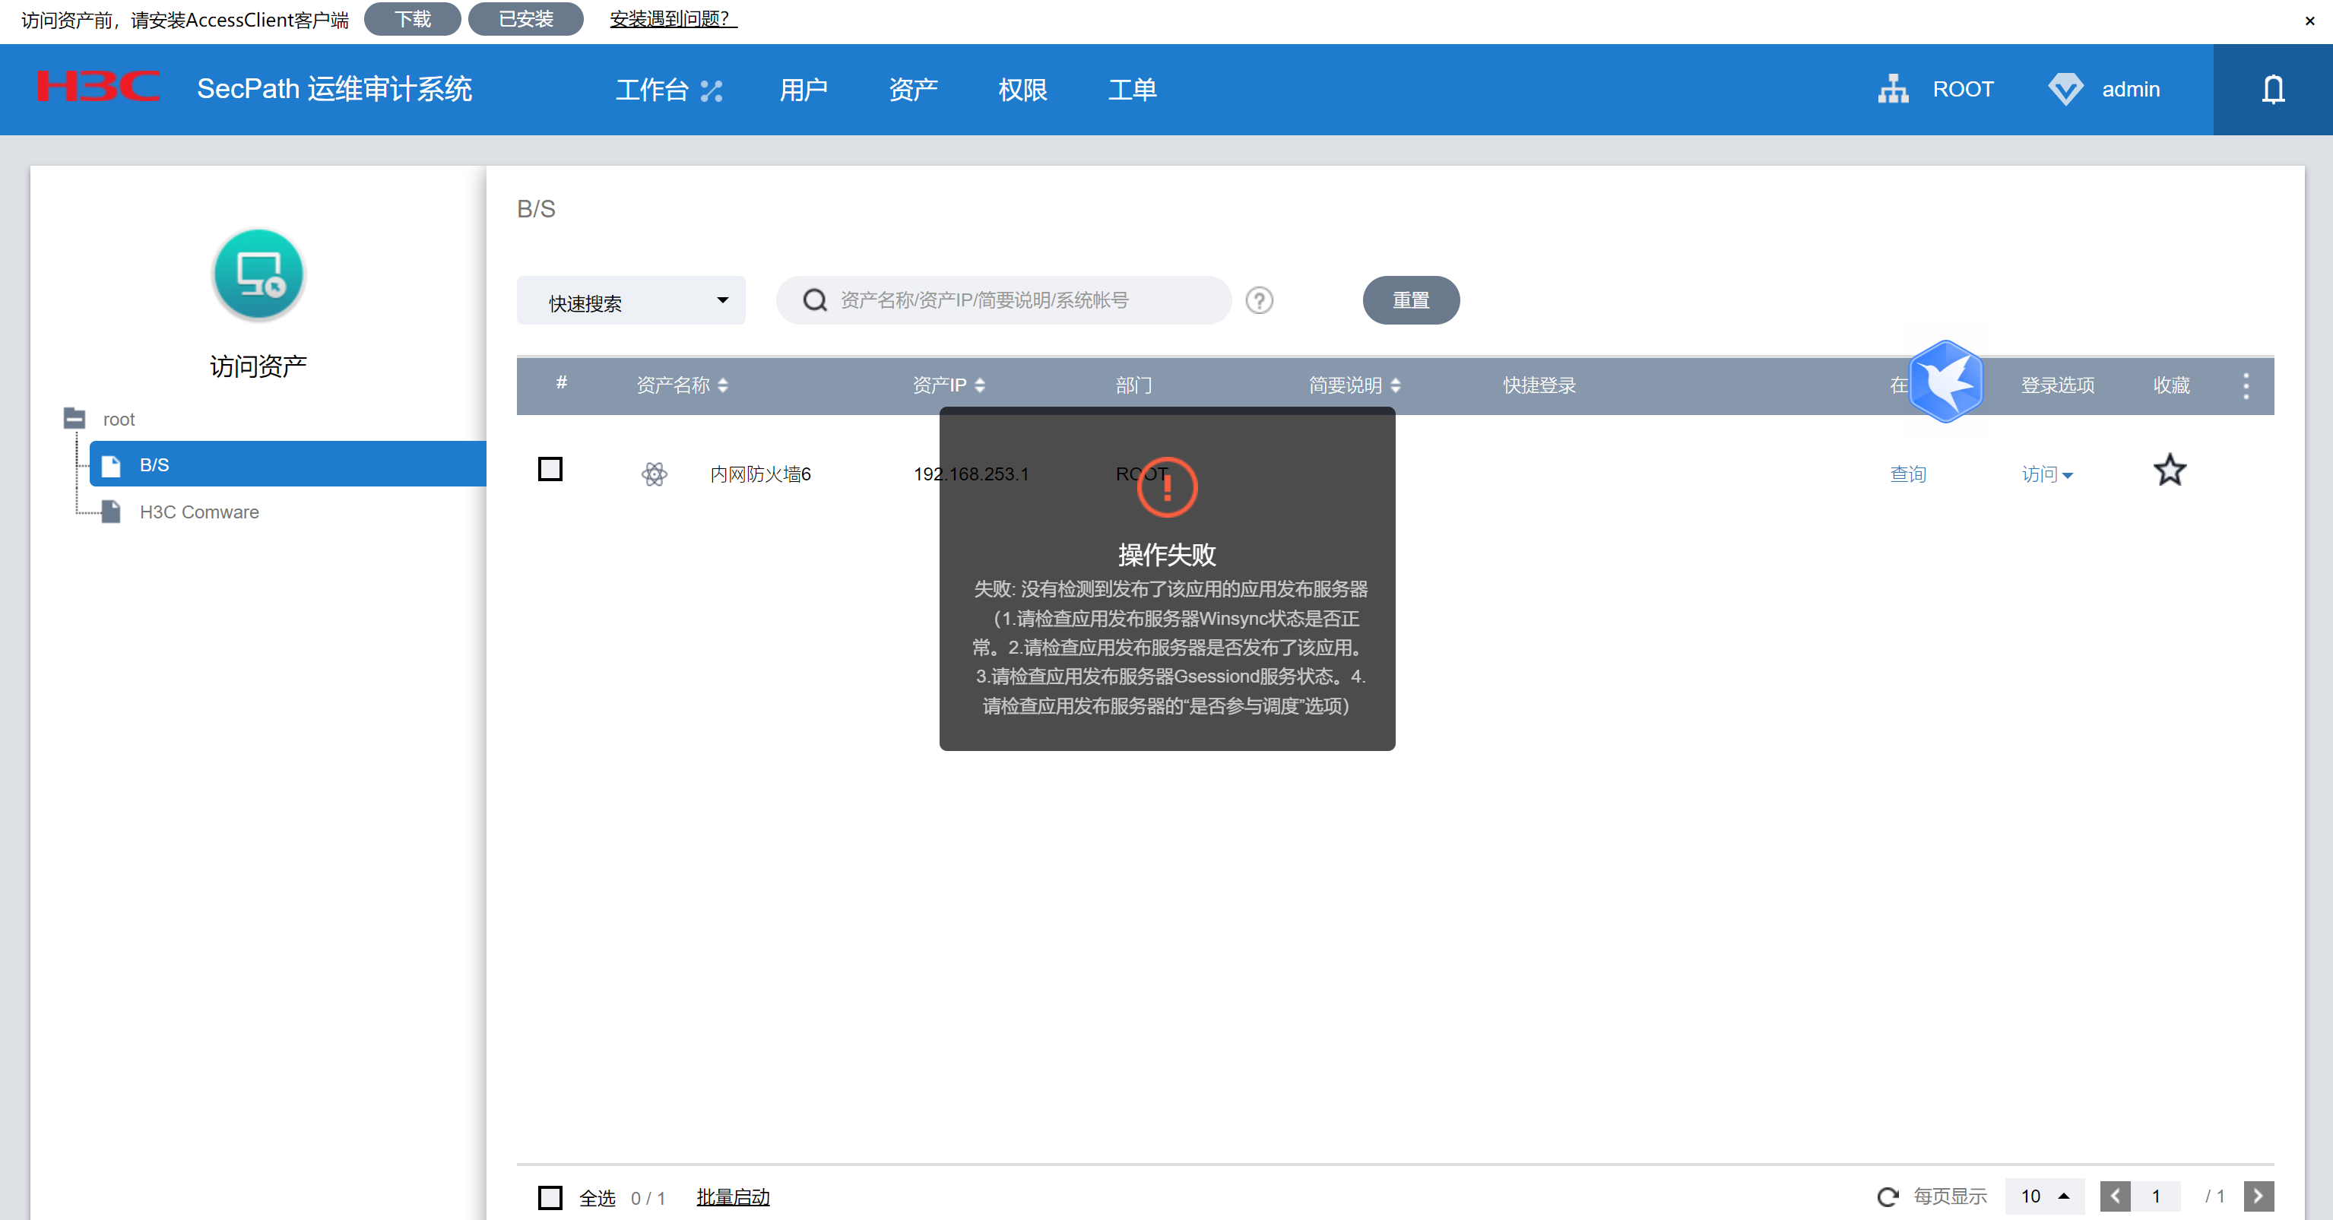
Task: Click the notification bell icon
Action: coord(2272,89)
